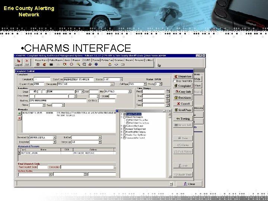Image resolution: width=268 pixels, height=201 pixels.
Task: Open the Priority dropdown
Action: click(x=160, y=84)
